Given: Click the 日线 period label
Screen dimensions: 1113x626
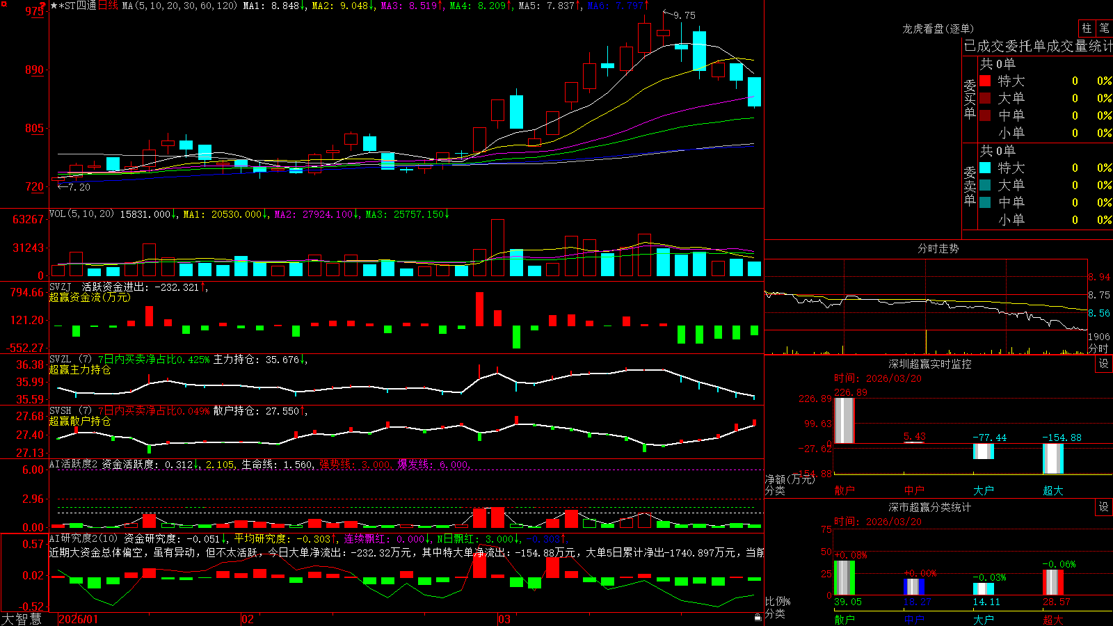Looking at the screenshot, I should pyautogui.click(x=108, y=6).
